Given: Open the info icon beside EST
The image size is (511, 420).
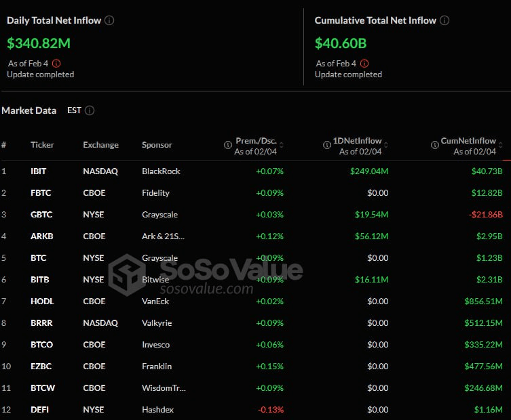Looking at the screenshot, I should 90,110.
